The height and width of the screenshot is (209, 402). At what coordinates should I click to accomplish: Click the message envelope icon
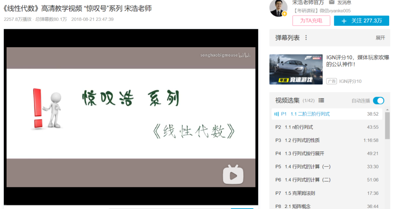(332, 2)
